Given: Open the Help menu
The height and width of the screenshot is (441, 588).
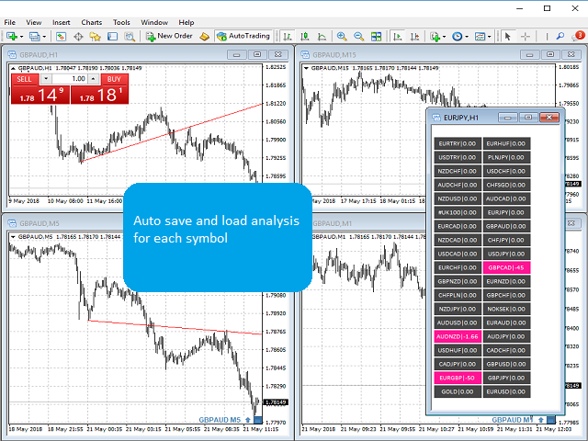Looking at the screenshot, I should 187,22.
